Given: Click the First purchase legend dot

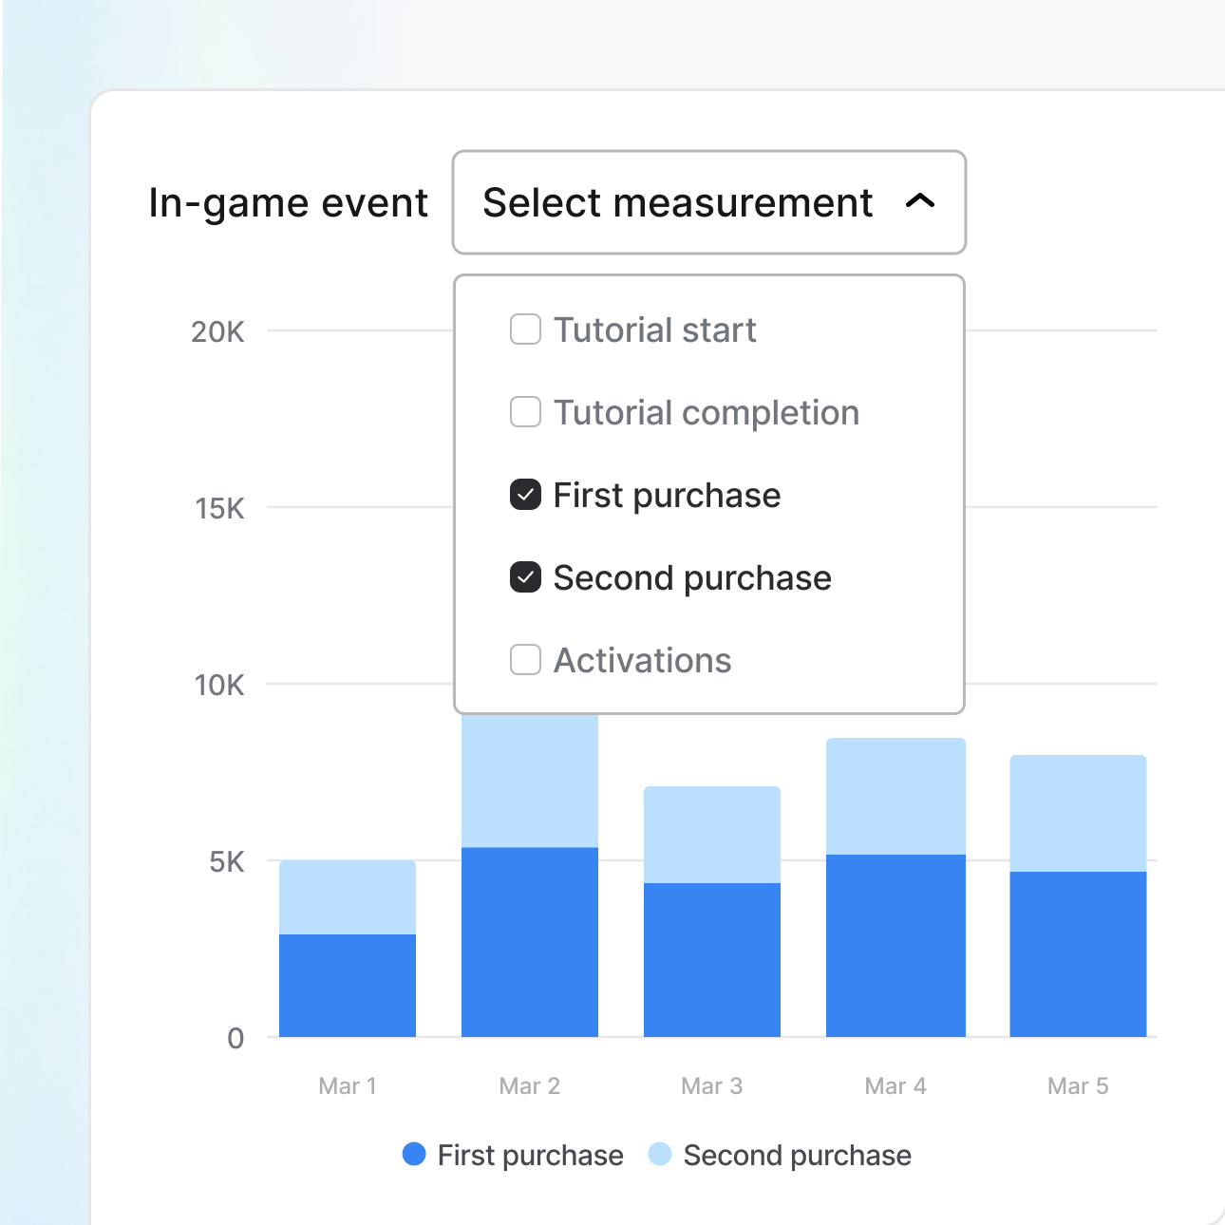Looking at the screenshot, I should (415, 1155).
